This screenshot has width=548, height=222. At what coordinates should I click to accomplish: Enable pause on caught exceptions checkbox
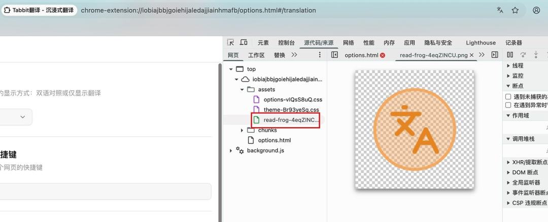pos(508,105)
